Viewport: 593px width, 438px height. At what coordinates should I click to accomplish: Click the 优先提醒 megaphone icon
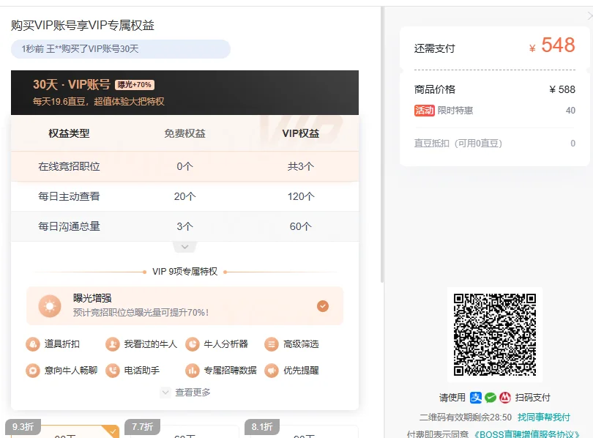coord(272,371)
